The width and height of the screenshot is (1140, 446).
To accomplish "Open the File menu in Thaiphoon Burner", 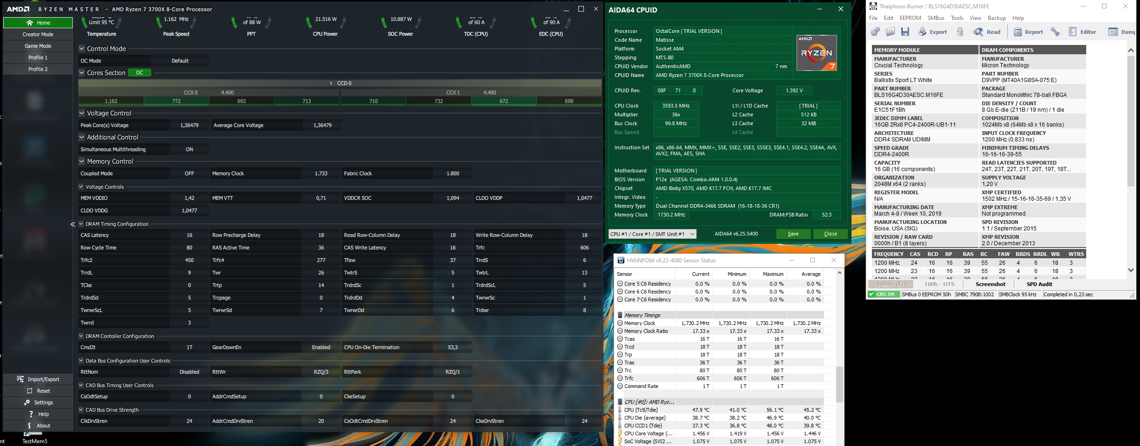I will (873, 18).
